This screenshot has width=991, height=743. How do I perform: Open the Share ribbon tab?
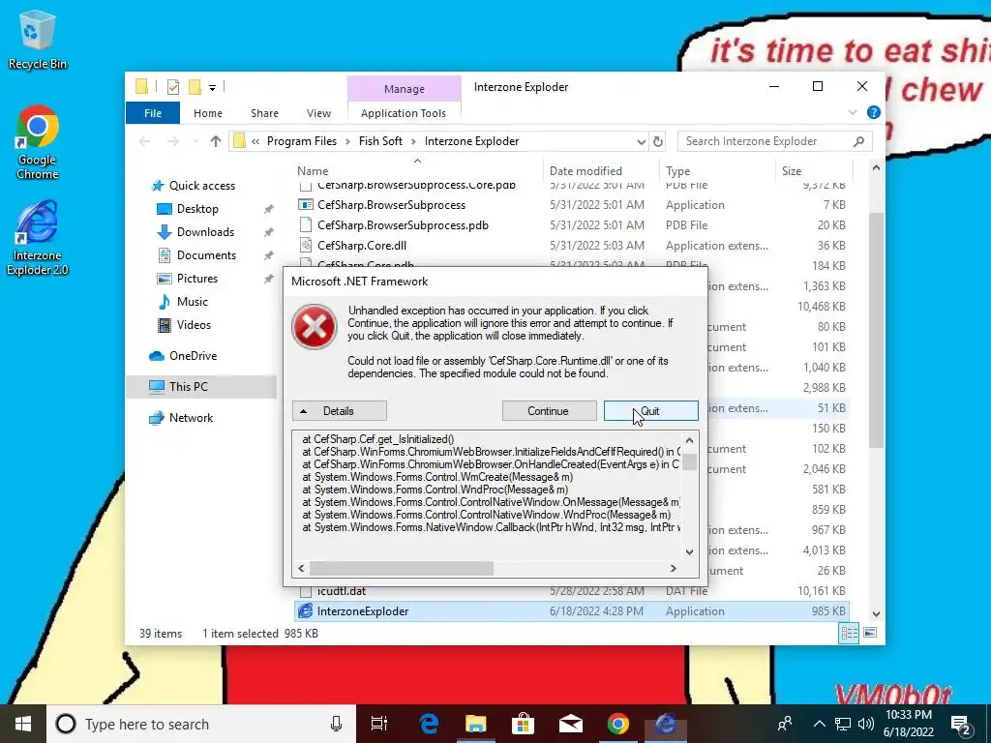pos(264,113)
